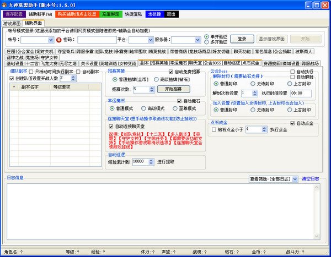Open the 帐号 dropdown
Viewport: 331px width, 257px height.
pos(51,40)
